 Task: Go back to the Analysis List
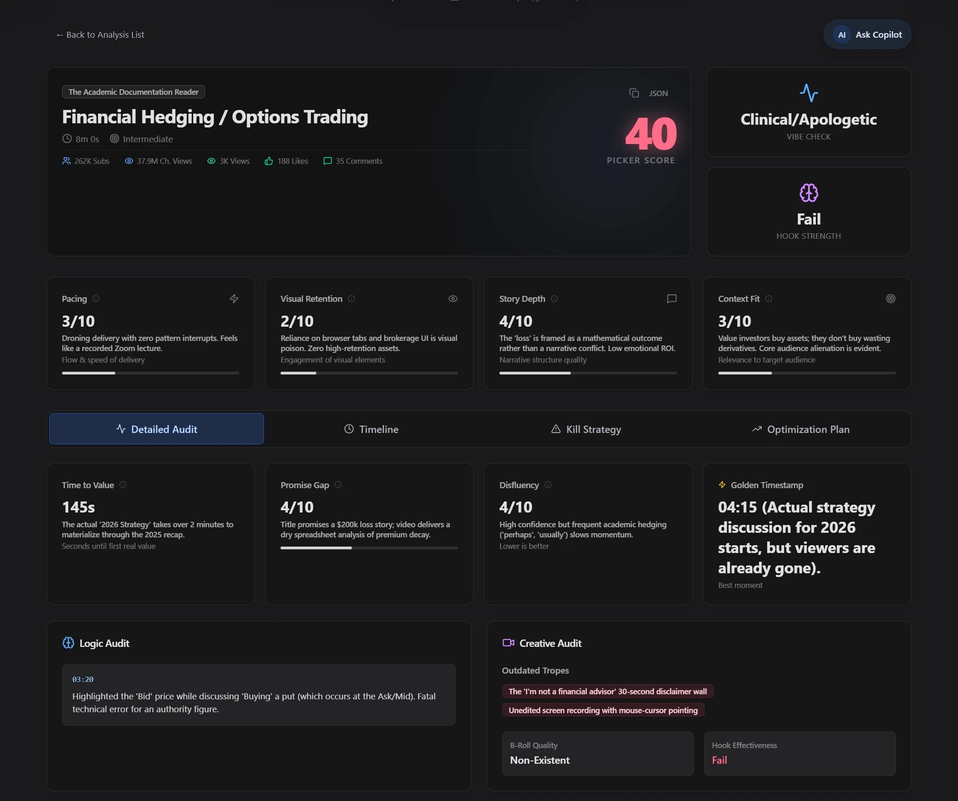point(100,35)
